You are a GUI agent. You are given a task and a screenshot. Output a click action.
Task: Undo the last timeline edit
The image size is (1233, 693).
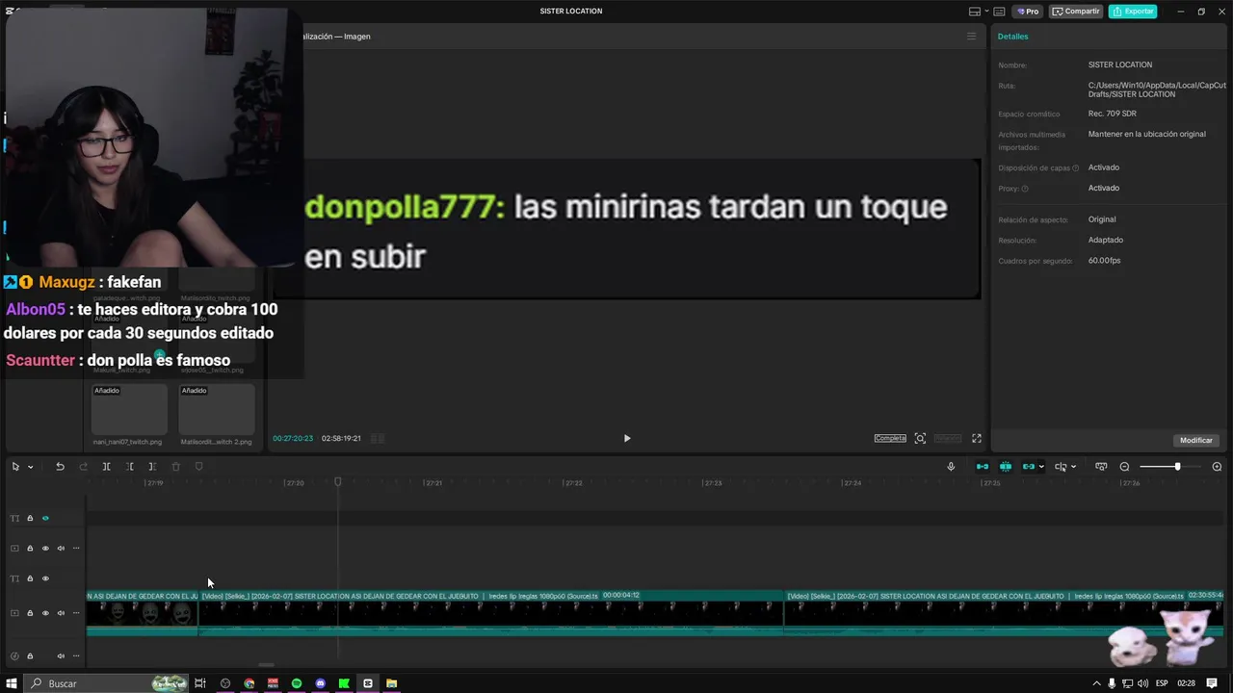60,467
